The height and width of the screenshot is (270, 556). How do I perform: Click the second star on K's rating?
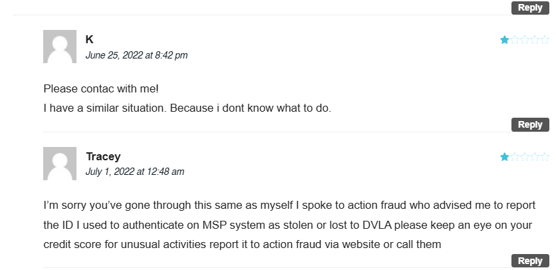(x=515, y=40)
